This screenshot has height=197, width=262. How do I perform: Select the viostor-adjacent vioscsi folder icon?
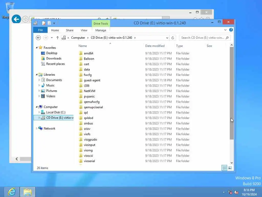click(x=81, y=155)
